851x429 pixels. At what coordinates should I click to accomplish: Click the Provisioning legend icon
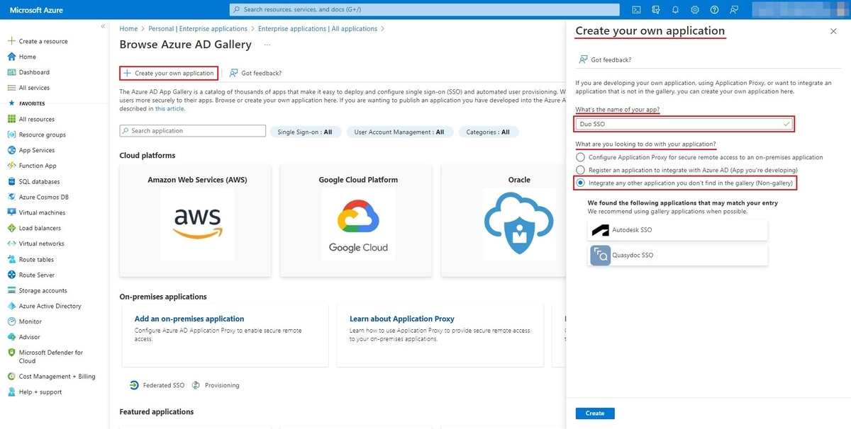click(x=196, y=385)
